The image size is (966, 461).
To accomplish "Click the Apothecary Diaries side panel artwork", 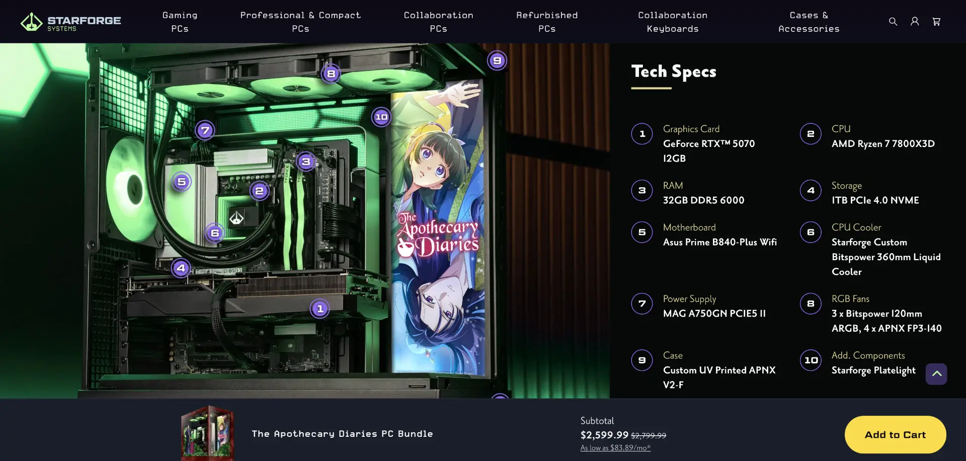I will point(439,226).
